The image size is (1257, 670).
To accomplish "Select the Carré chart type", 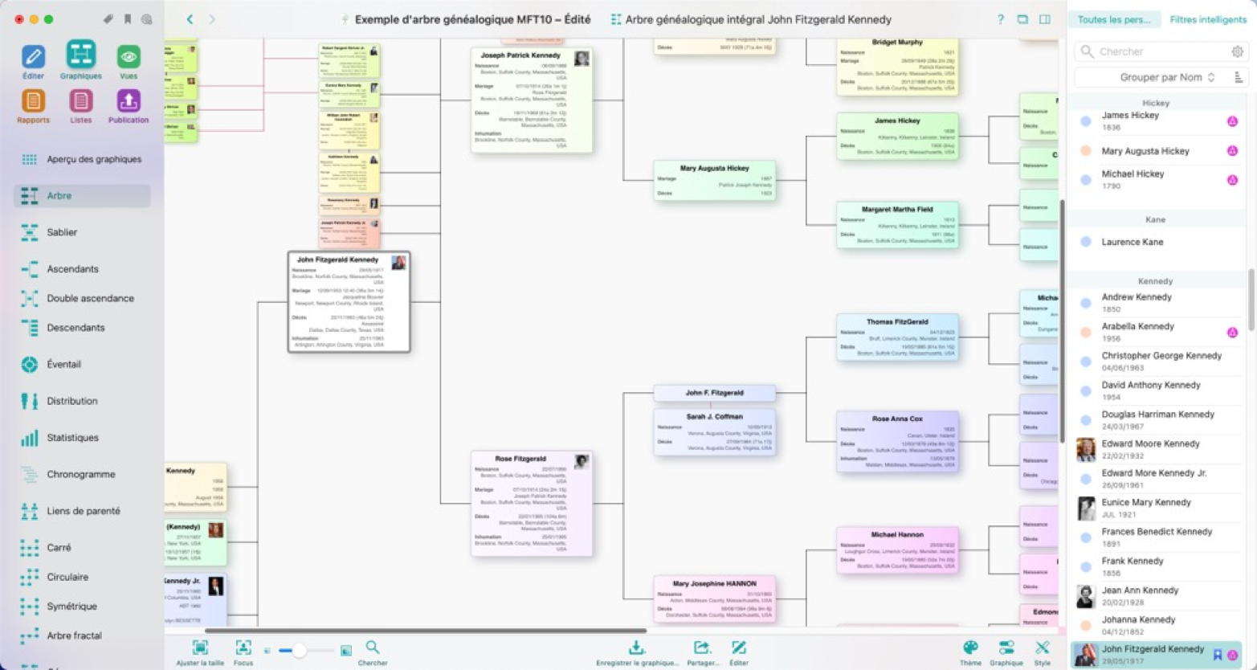I will 81,547.
